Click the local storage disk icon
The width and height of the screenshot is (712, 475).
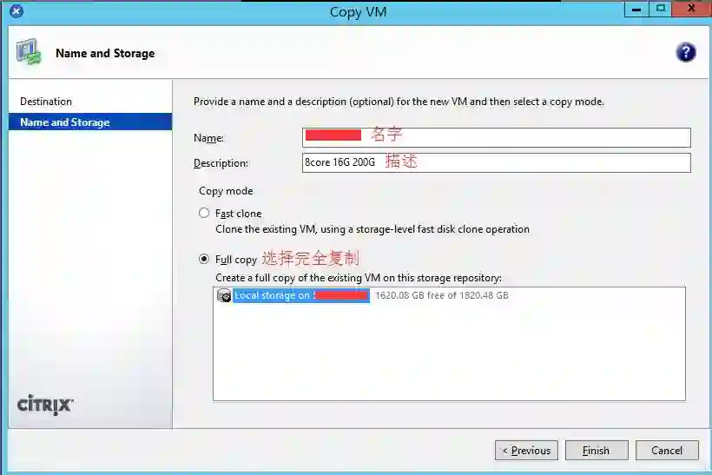pos(223,295)
